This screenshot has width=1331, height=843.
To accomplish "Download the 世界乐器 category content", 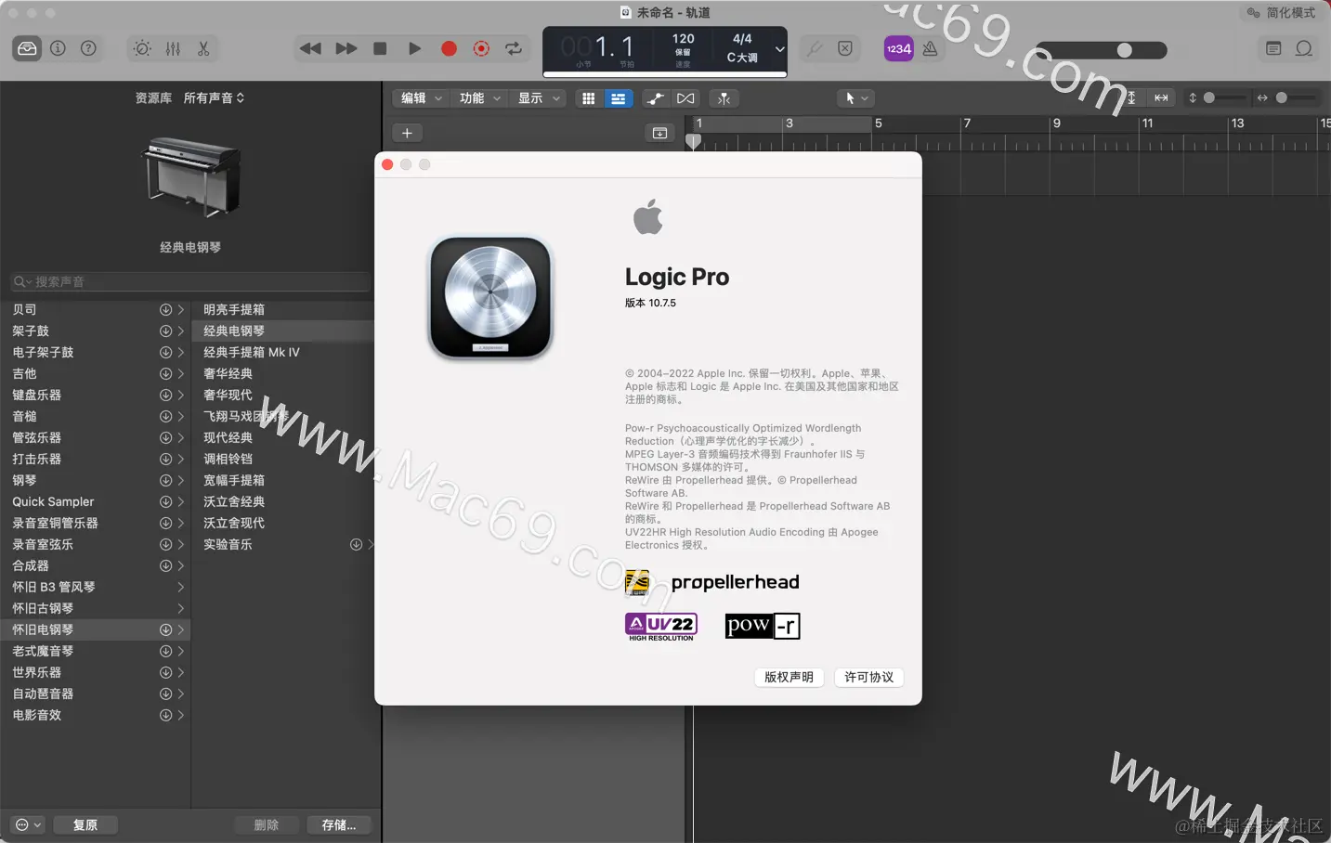I will tap(165, 672).
